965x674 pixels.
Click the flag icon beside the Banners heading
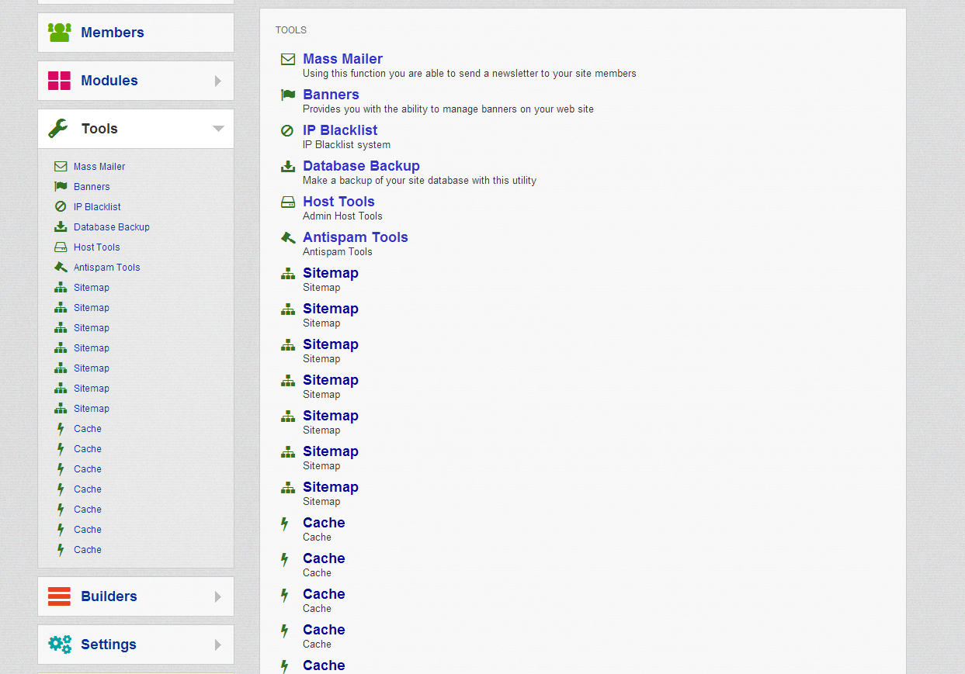[x=288, y=95]
